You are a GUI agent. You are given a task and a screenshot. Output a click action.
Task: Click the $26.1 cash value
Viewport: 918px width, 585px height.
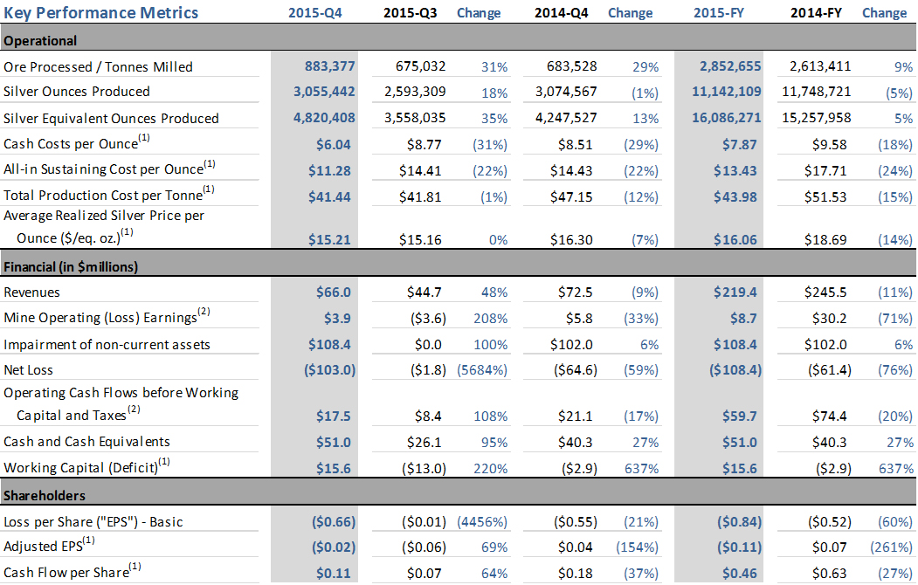424,442
